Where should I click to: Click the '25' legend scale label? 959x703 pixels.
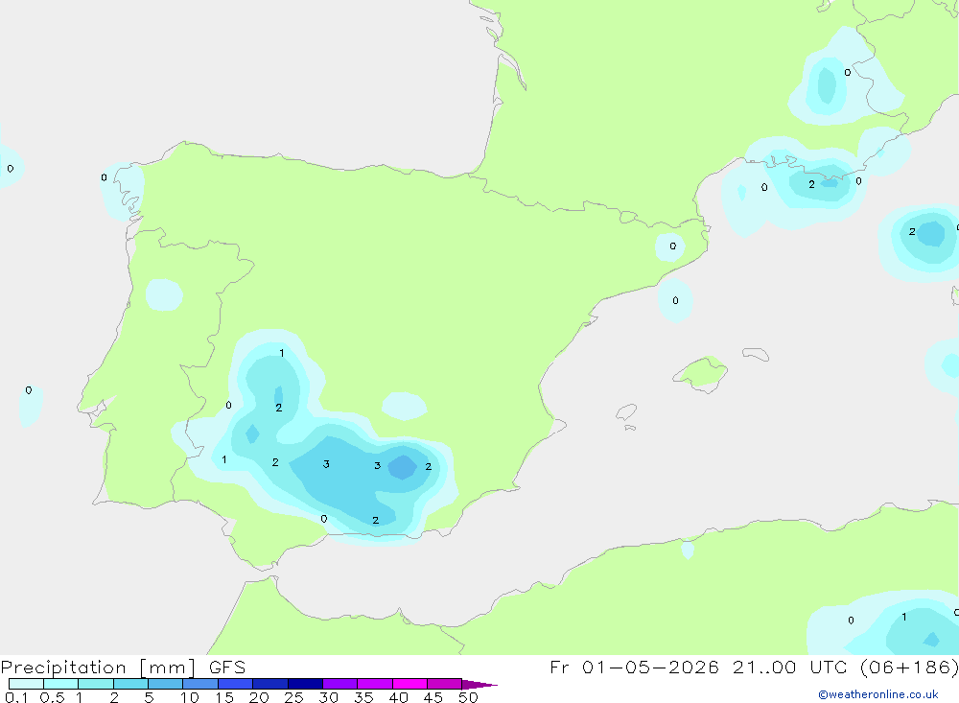coord(293,697)
